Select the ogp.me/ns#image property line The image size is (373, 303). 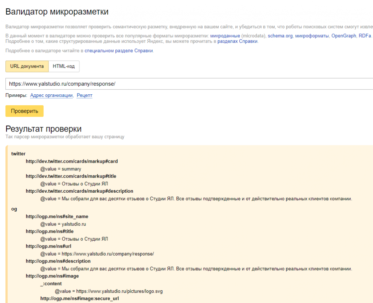pos(52,276)
